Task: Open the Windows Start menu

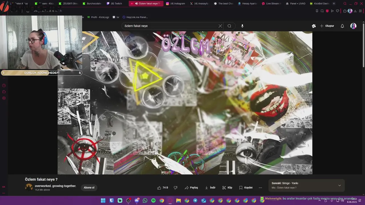Action: pos(103,200)
